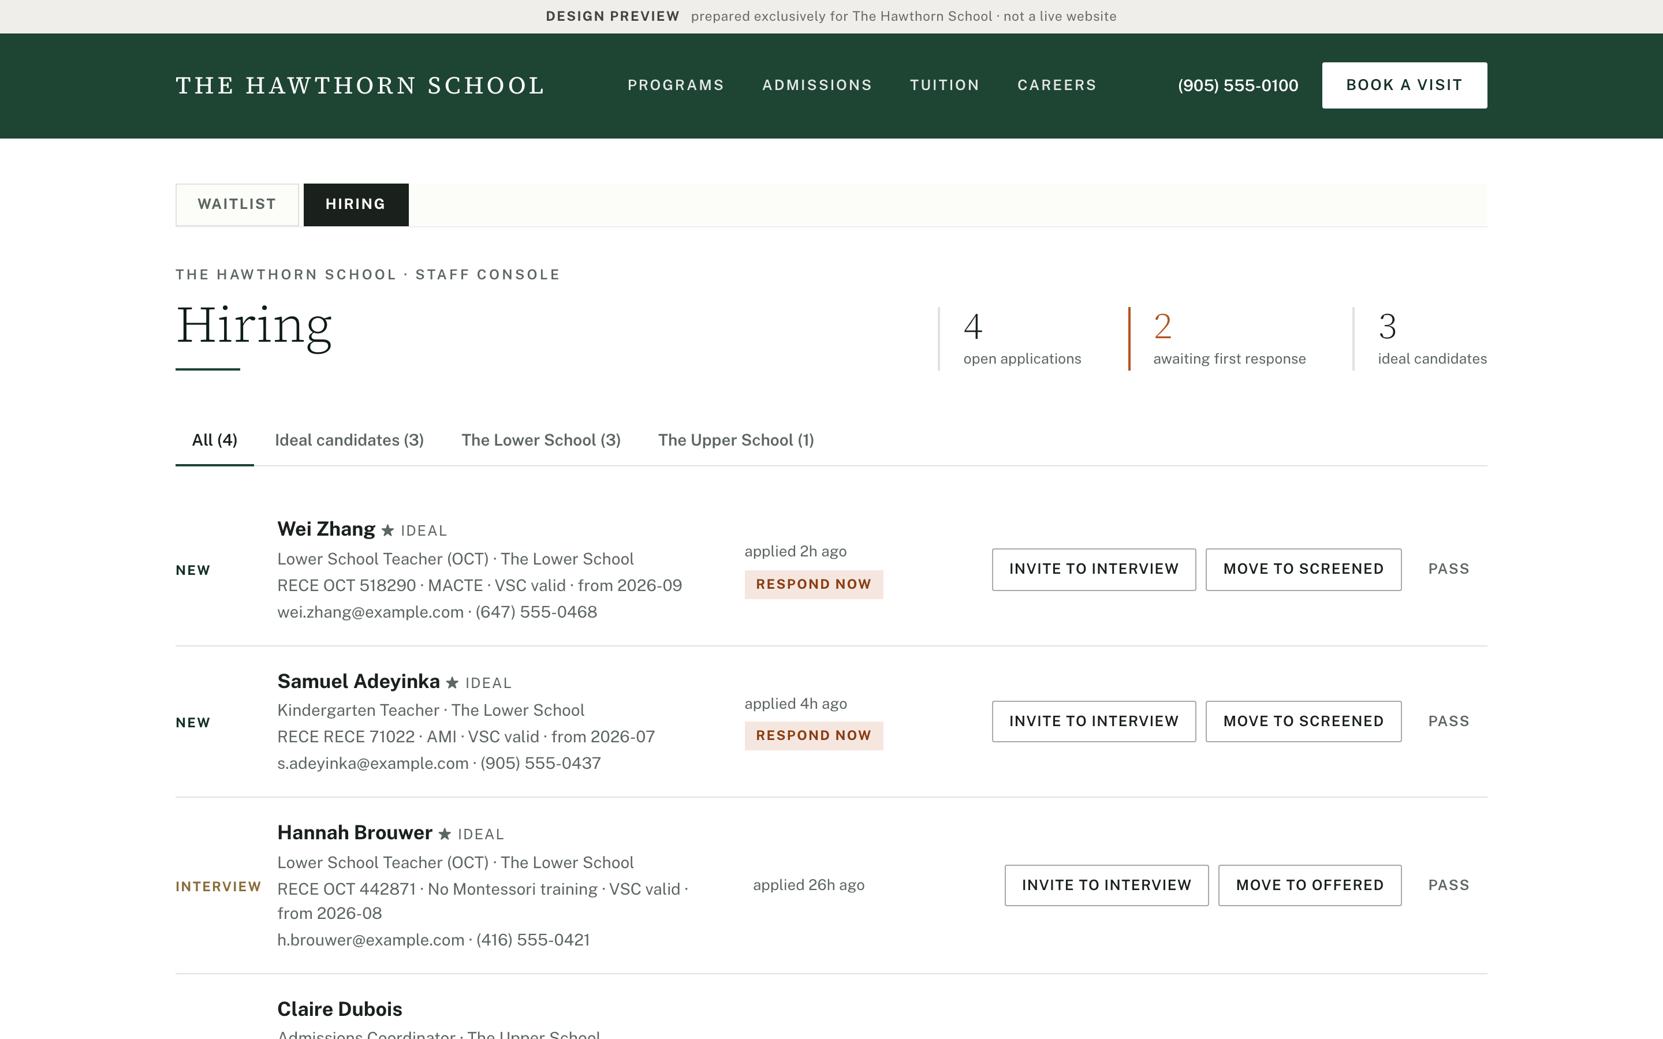The image size is (1663, 1039).
Task: Click 'Kindergarten Teacher · The Lower School' text
Action: pos(431,710)
